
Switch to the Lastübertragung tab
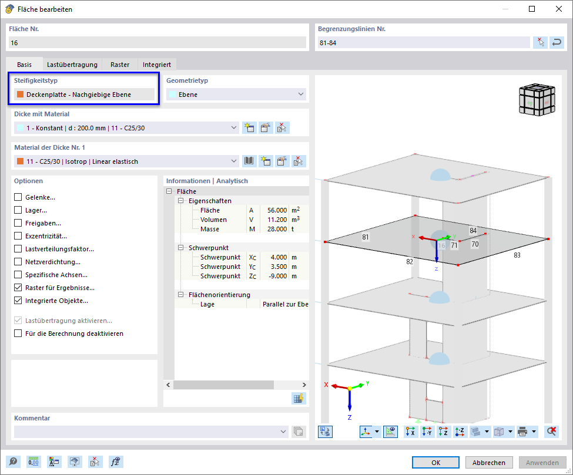[72, 65]
